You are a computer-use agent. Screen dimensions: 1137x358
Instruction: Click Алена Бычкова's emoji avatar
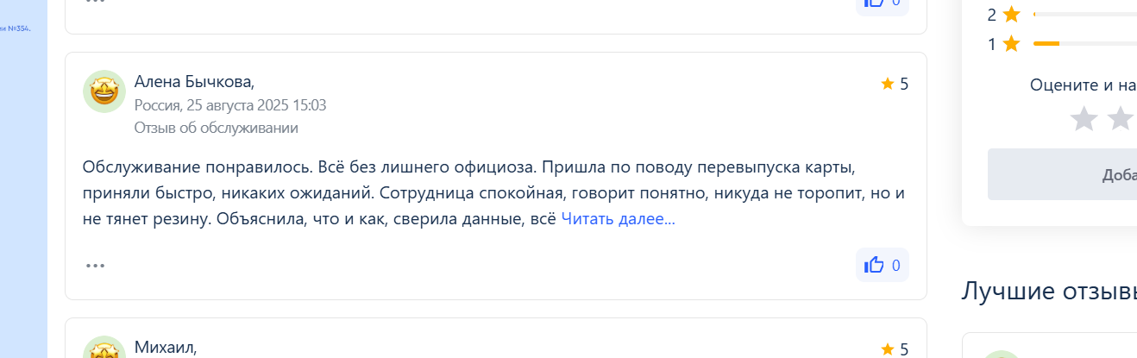click(x=104, y=91)
